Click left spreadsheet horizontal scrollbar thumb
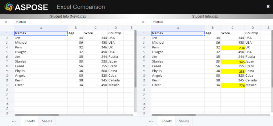 pos(37,115)
